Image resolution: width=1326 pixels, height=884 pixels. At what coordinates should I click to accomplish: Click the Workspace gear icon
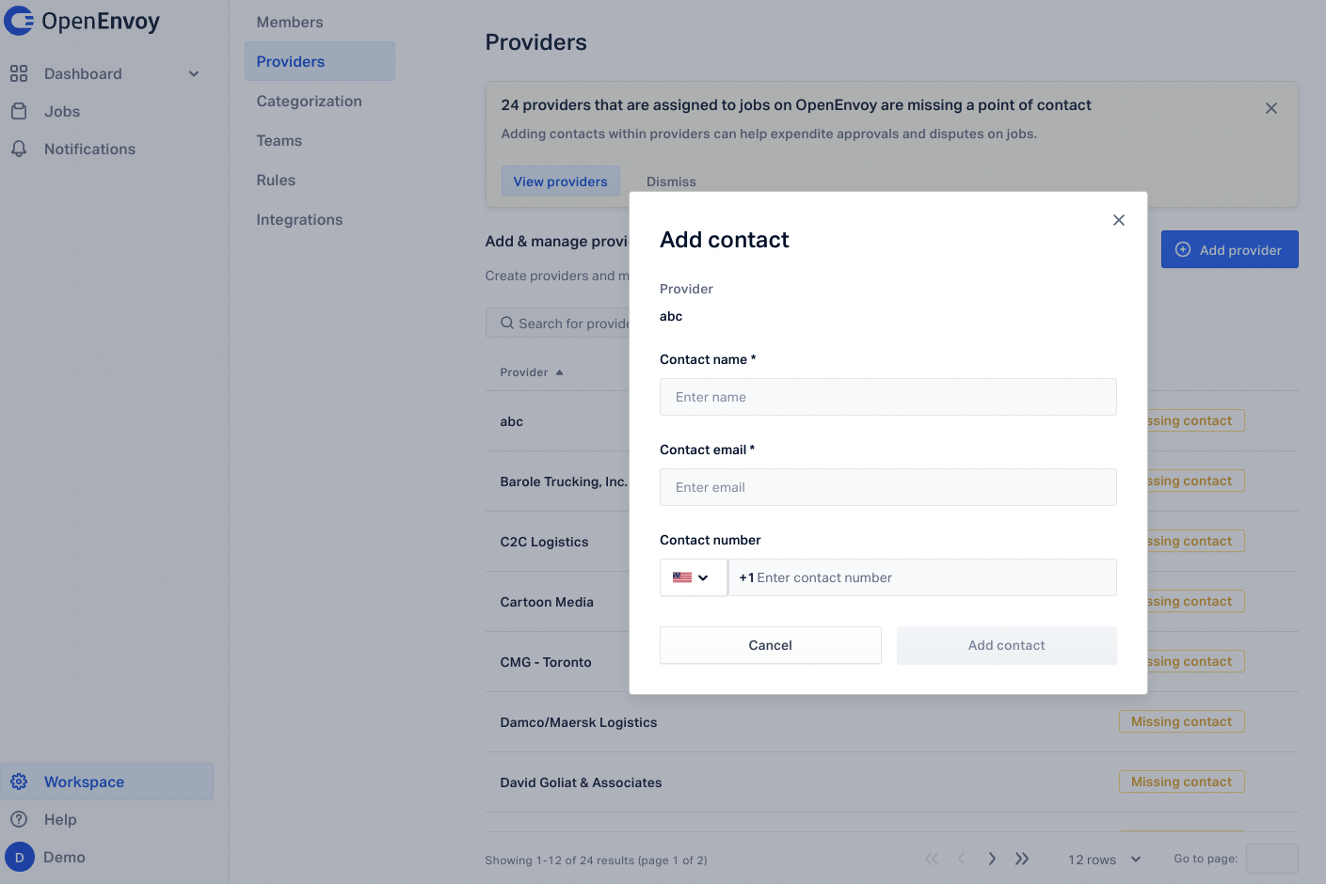[x=19, y=781]
